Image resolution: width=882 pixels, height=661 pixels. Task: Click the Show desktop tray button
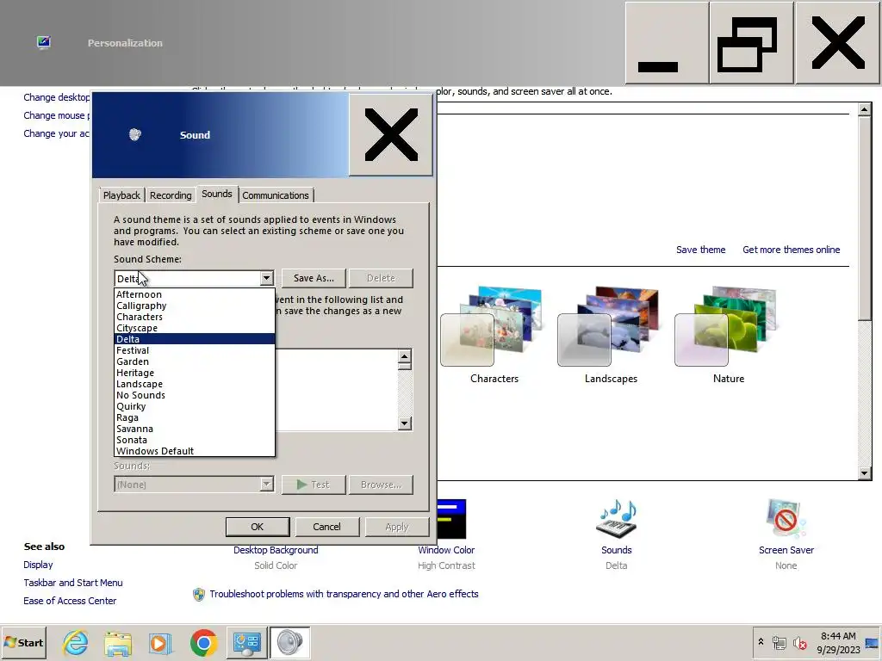point(873,642)
